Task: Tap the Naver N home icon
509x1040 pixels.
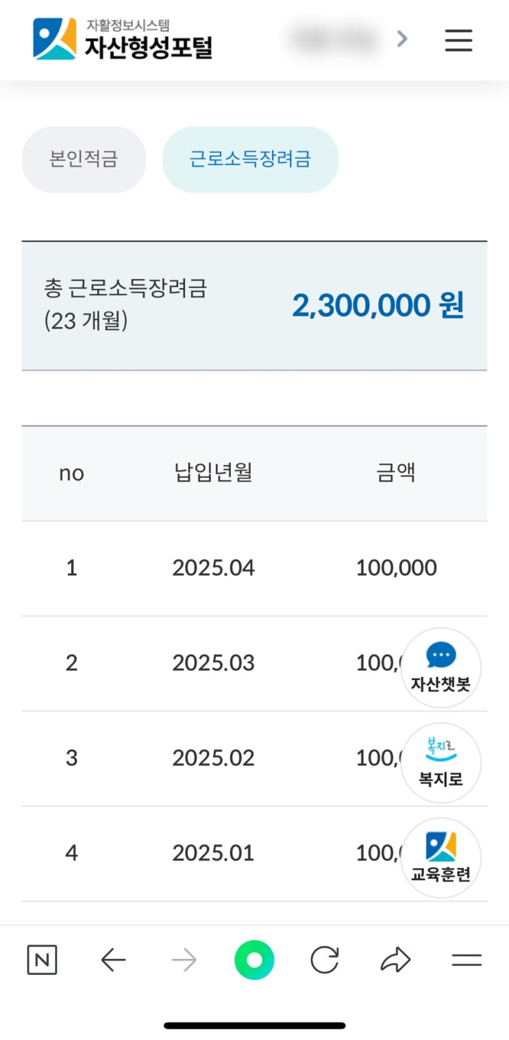Action: (x=42, y=960)
